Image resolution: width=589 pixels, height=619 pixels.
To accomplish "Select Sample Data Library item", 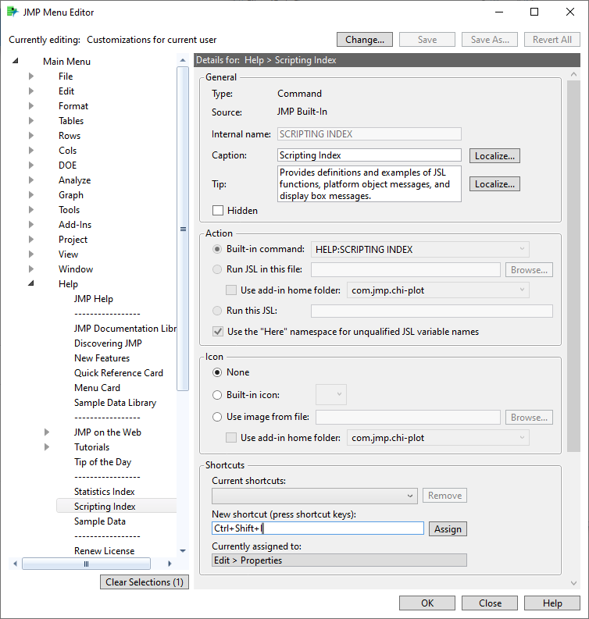I will click(x=116, y=403).
